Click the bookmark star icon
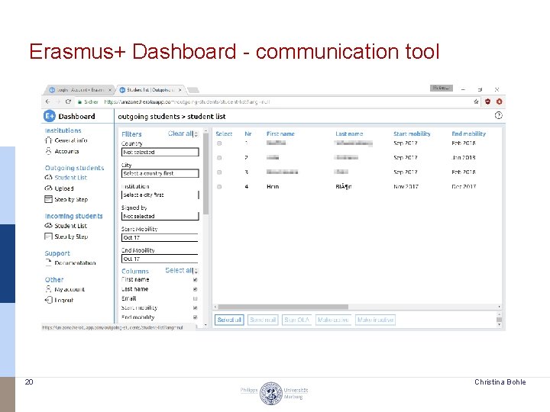The width and height of the screenshot is (550, 412). 476,101
